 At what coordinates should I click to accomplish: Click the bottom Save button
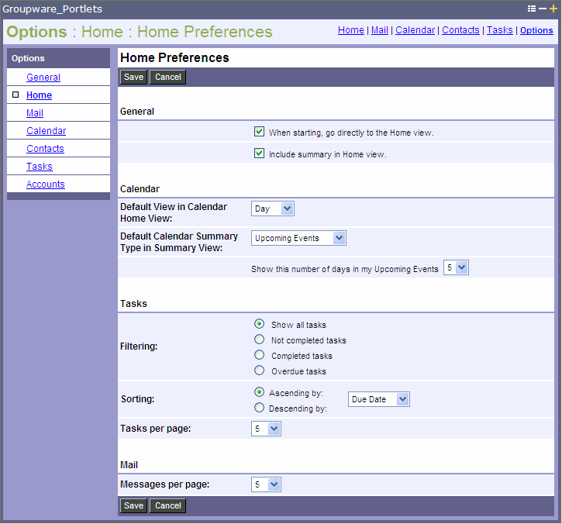point(133,505)
